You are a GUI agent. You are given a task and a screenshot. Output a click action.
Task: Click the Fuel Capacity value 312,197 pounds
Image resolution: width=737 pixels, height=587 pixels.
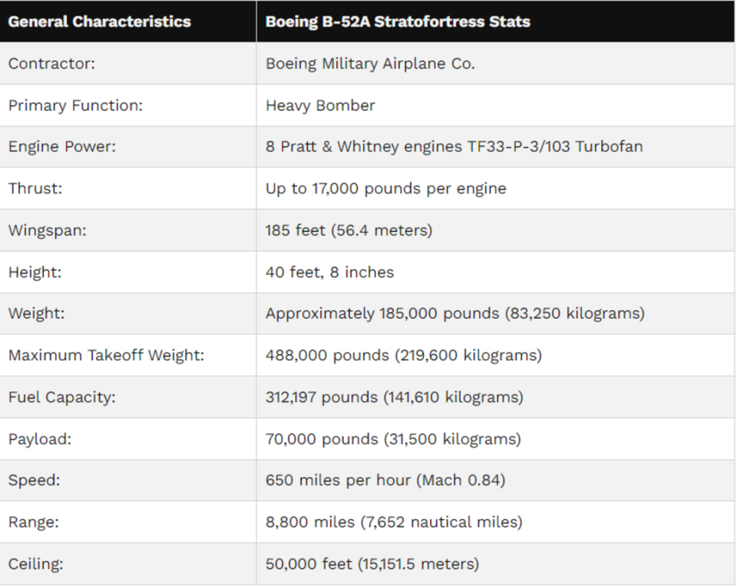(395, 397)
